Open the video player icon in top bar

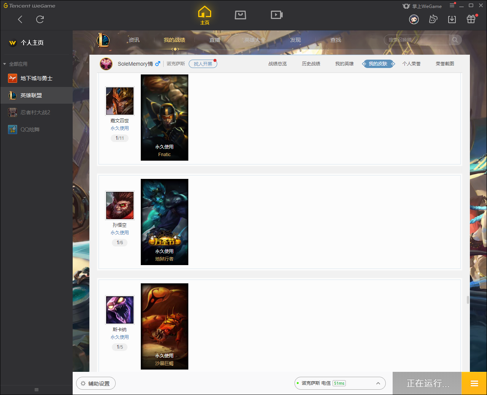[277, 15]
